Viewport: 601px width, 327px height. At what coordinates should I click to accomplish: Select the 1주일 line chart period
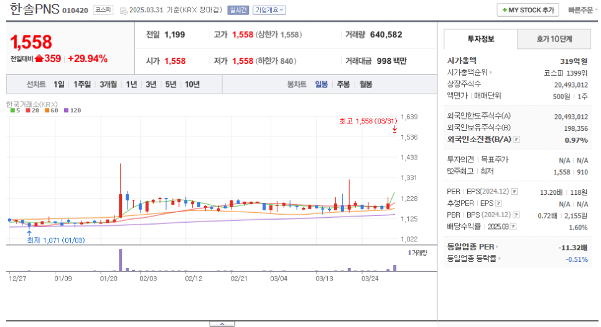(82, 84)
